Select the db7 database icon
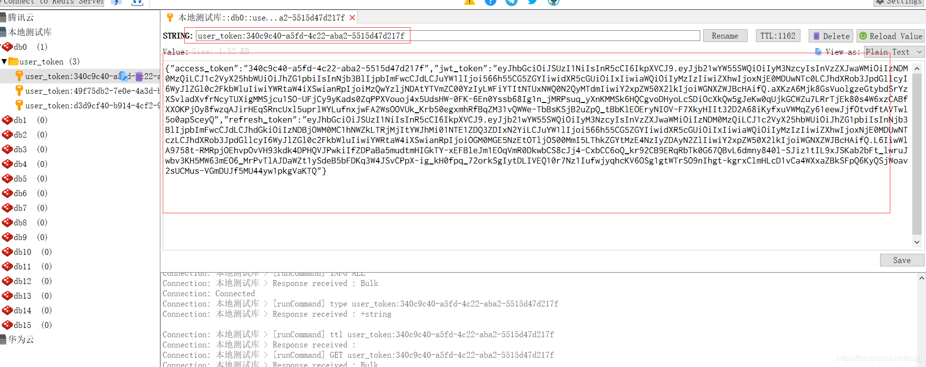This screenshot has height=367, width=926. coord(7,208)
